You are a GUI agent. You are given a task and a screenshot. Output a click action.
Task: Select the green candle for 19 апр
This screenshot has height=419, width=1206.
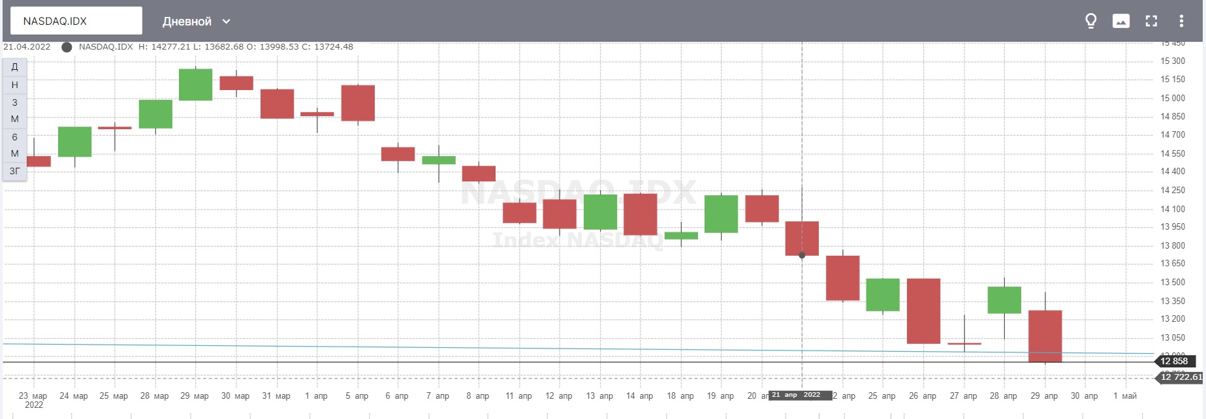point(722,214)
